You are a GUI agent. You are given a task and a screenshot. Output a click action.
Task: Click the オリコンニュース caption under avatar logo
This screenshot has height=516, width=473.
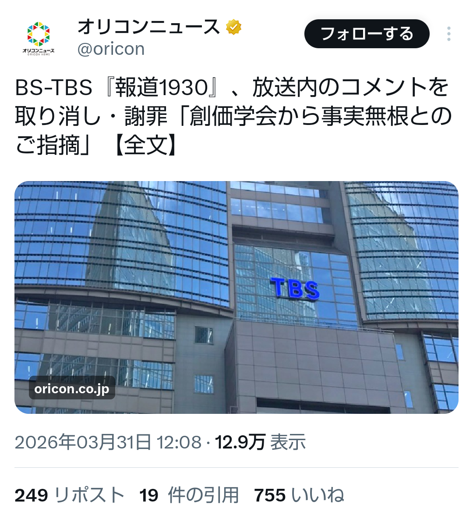[39, 51]
